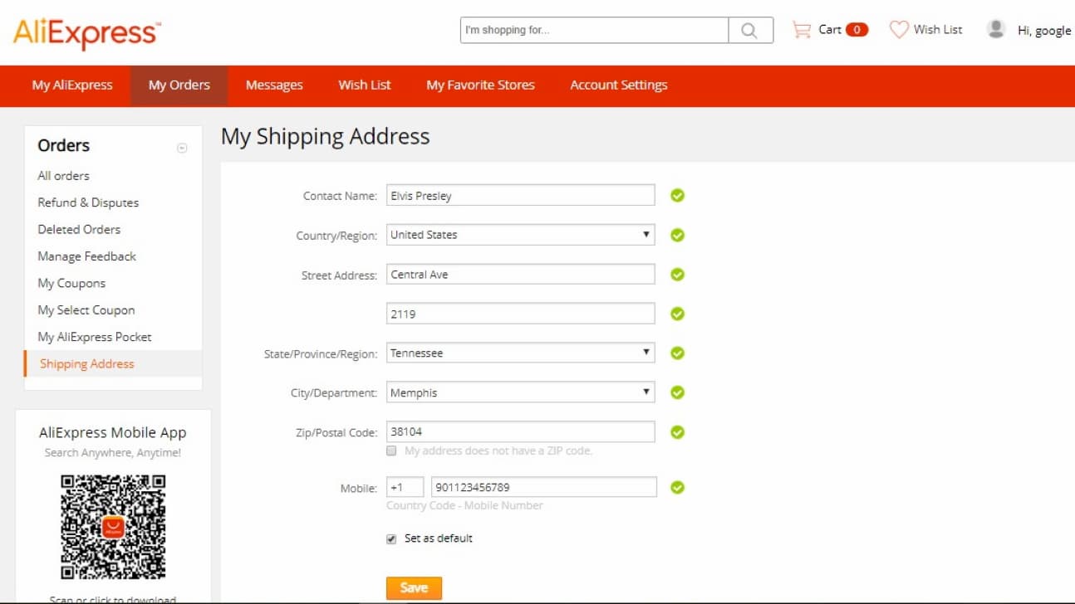Click the green check next to 2119 field
1075x604 pixels.
click(678, 314)
